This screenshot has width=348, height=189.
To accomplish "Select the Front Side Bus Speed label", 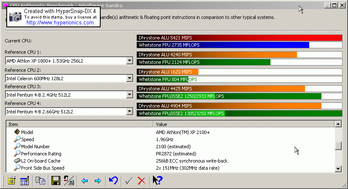I will pyautogui.click(x=43, y=168).
